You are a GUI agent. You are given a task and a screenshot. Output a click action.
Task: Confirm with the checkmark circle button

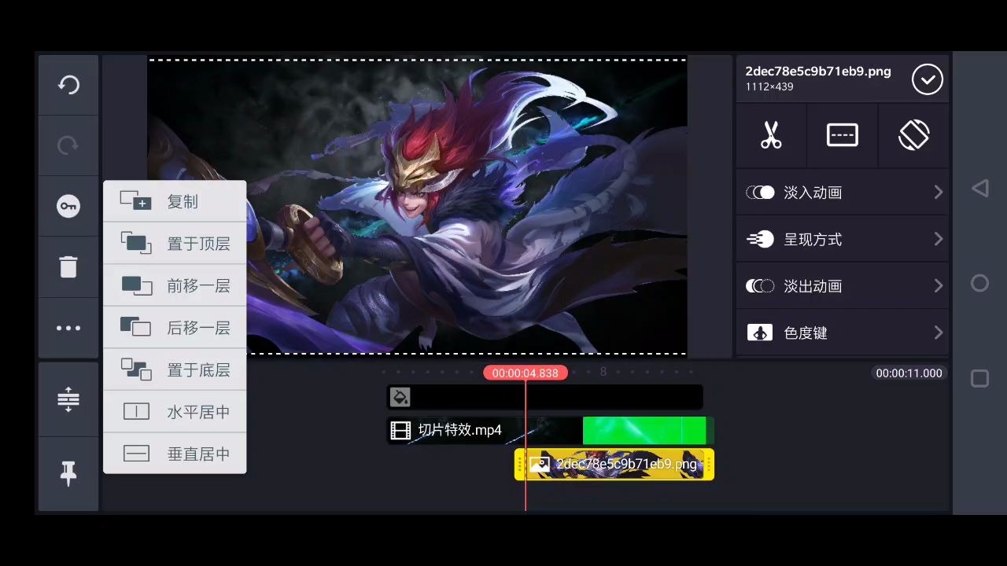(x=928, y=79)
